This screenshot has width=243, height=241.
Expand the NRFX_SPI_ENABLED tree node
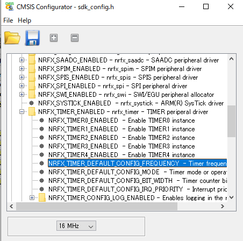[x=22, y=86]
